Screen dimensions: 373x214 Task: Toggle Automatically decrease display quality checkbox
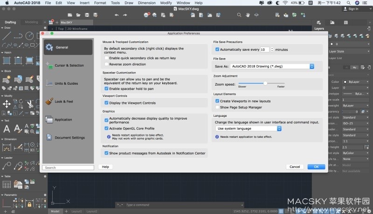106,120
